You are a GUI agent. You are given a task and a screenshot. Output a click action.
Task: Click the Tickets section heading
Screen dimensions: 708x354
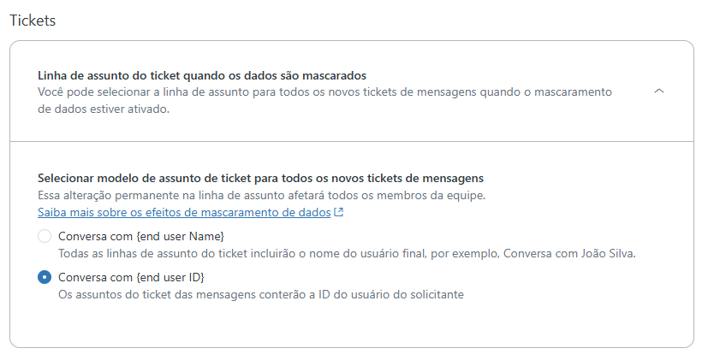(32, 21)
